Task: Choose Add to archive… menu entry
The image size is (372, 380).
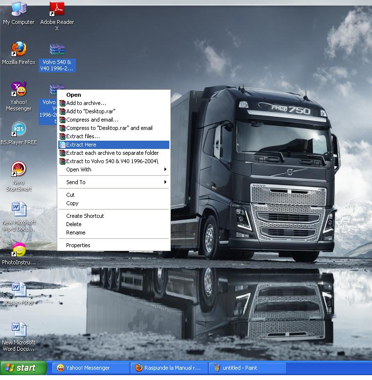Action: [114, 103]
